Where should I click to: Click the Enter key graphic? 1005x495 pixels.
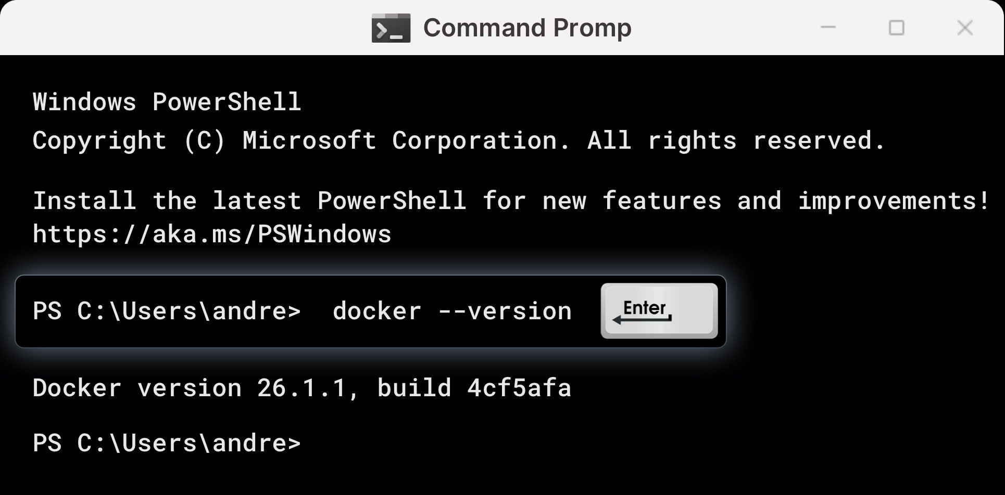click(x=659, y=311)
